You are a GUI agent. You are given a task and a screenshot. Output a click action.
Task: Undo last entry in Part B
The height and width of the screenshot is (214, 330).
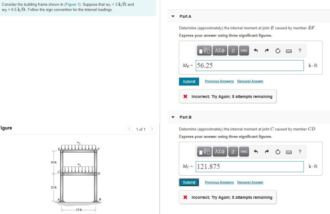tap(256, 152)
